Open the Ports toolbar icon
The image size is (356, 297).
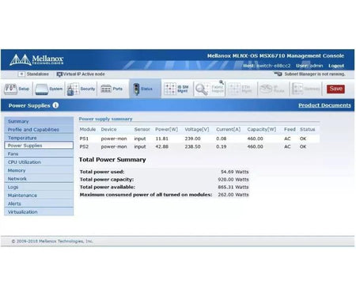[x=106, y=89]
